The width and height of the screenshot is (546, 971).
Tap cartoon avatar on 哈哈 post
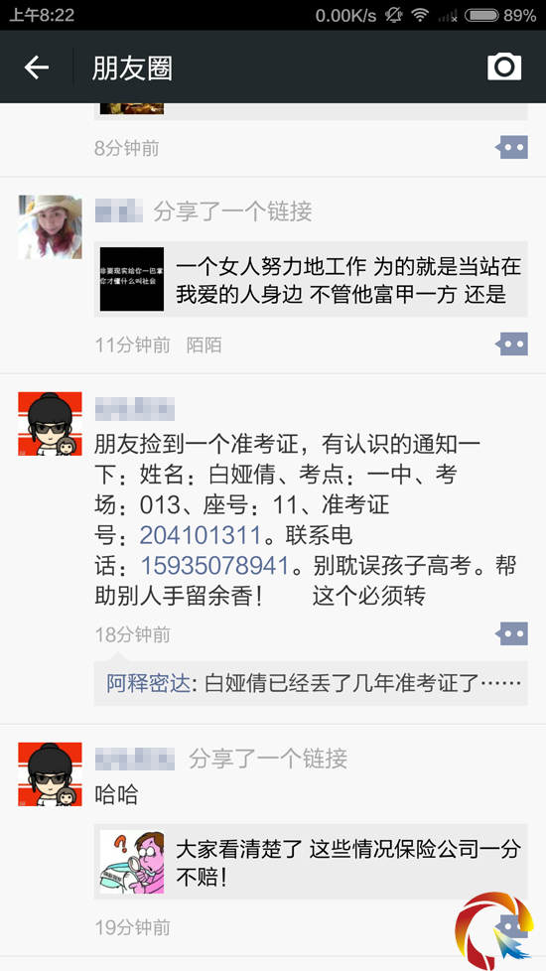(x=51, y=774)
